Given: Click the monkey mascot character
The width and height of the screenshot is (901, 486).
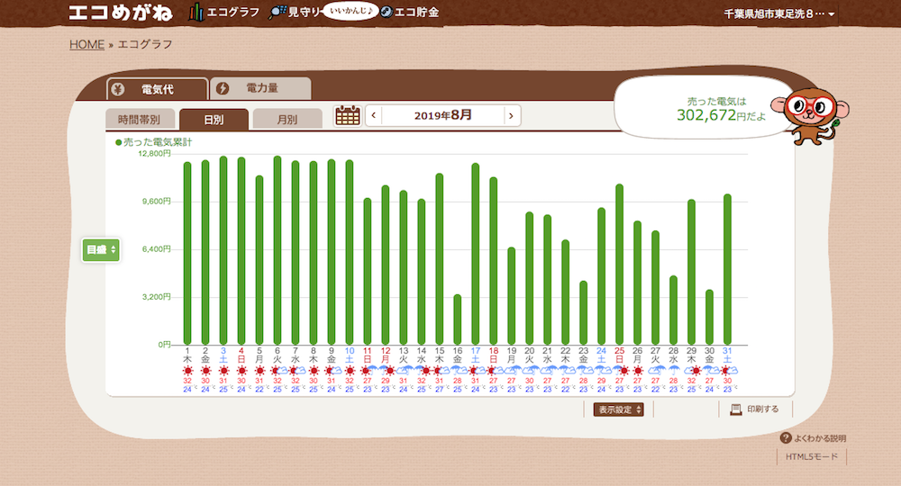Looking at the screenshot, I should coord(810,115).
